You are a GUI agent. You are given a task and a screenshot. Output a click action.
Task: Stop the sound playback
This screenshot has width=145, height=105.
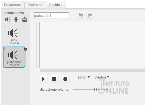(x=54, y=79)
